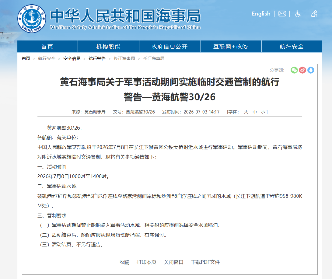Click the publish time 2026-07-03 14:17
332x279 pixels.
(x=202, y=112)
